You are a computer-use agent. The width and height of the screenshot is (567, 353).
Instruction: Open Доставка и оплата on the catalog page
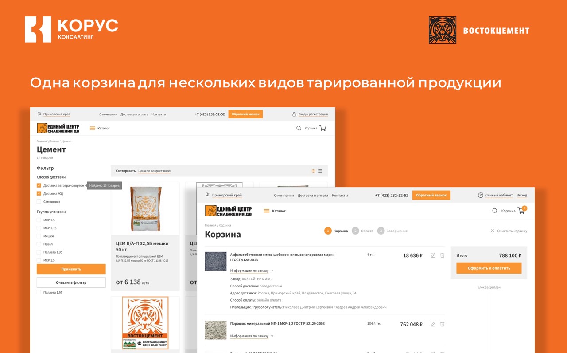[x=135, y=114]
